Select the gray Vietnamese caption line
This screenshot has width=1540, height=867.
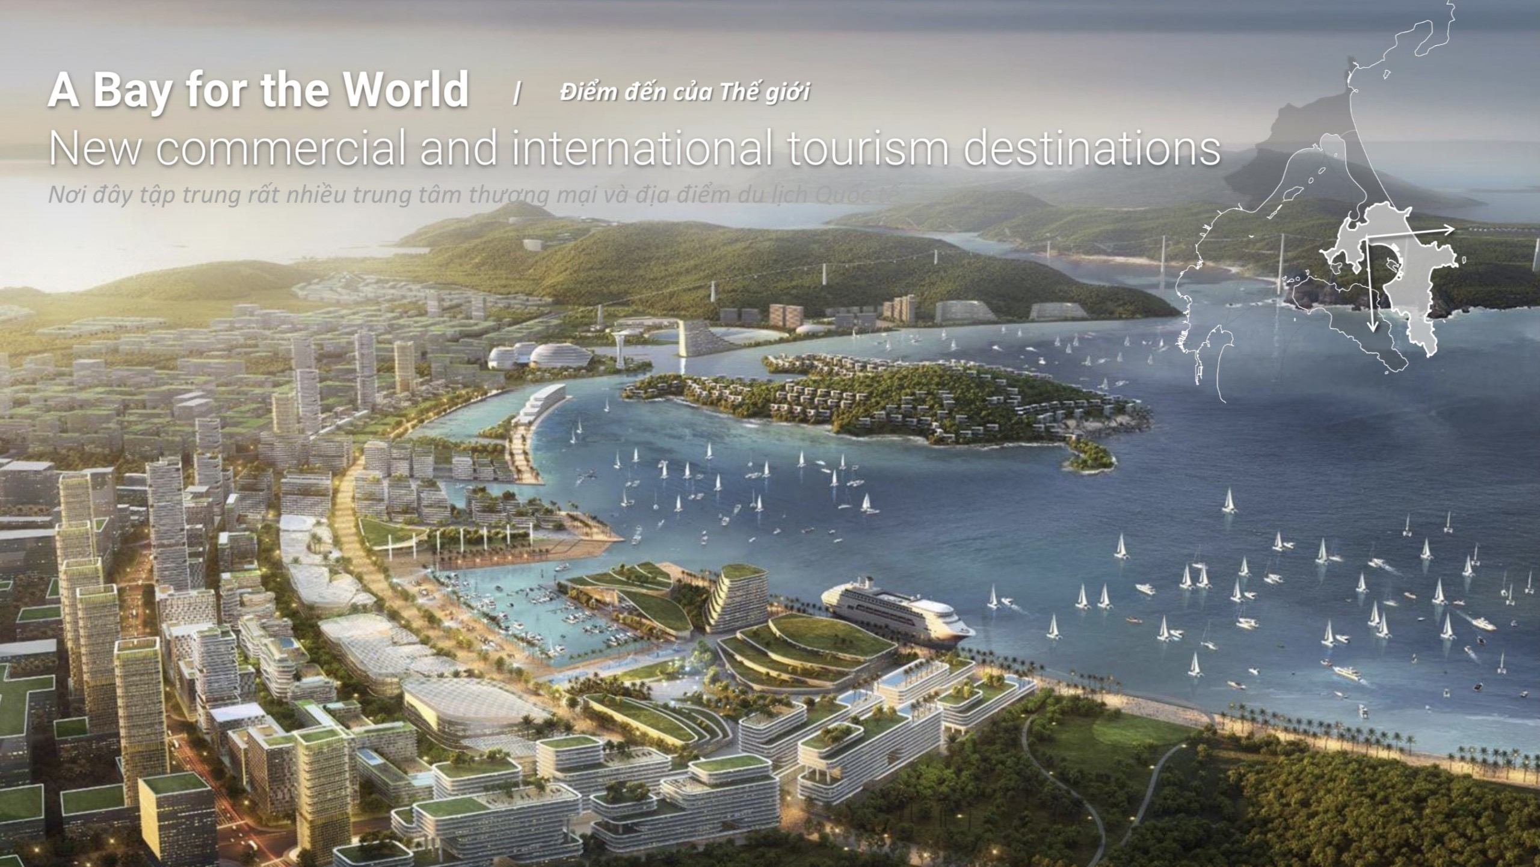[x=469, y=195]
